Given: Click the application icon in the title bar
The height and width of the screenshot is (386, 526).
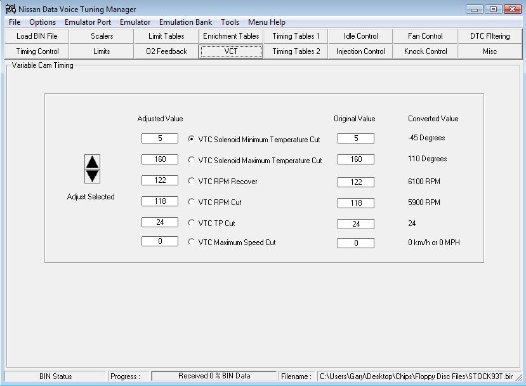Looking at the screenshot, I should pyautogui.click(x=10, y=9).
